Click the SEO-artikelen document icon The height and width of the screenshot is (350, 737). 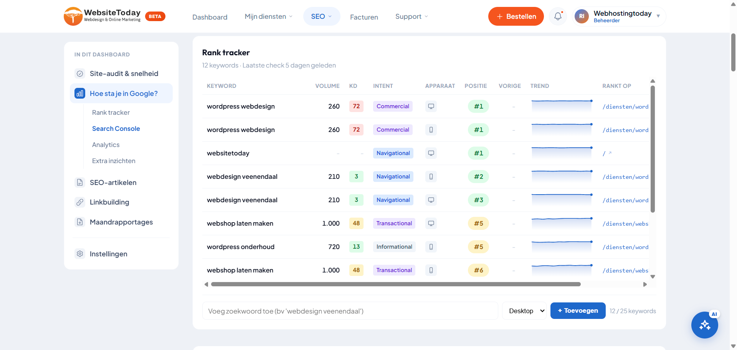click(x=80, y=182)
